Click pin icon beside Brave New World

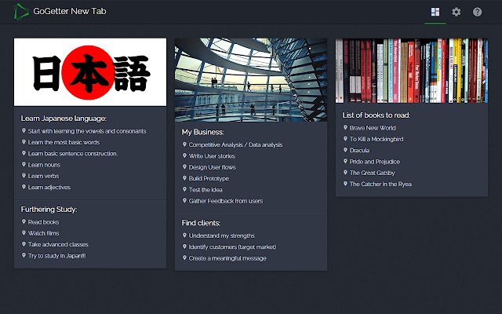tap(345, 127)
